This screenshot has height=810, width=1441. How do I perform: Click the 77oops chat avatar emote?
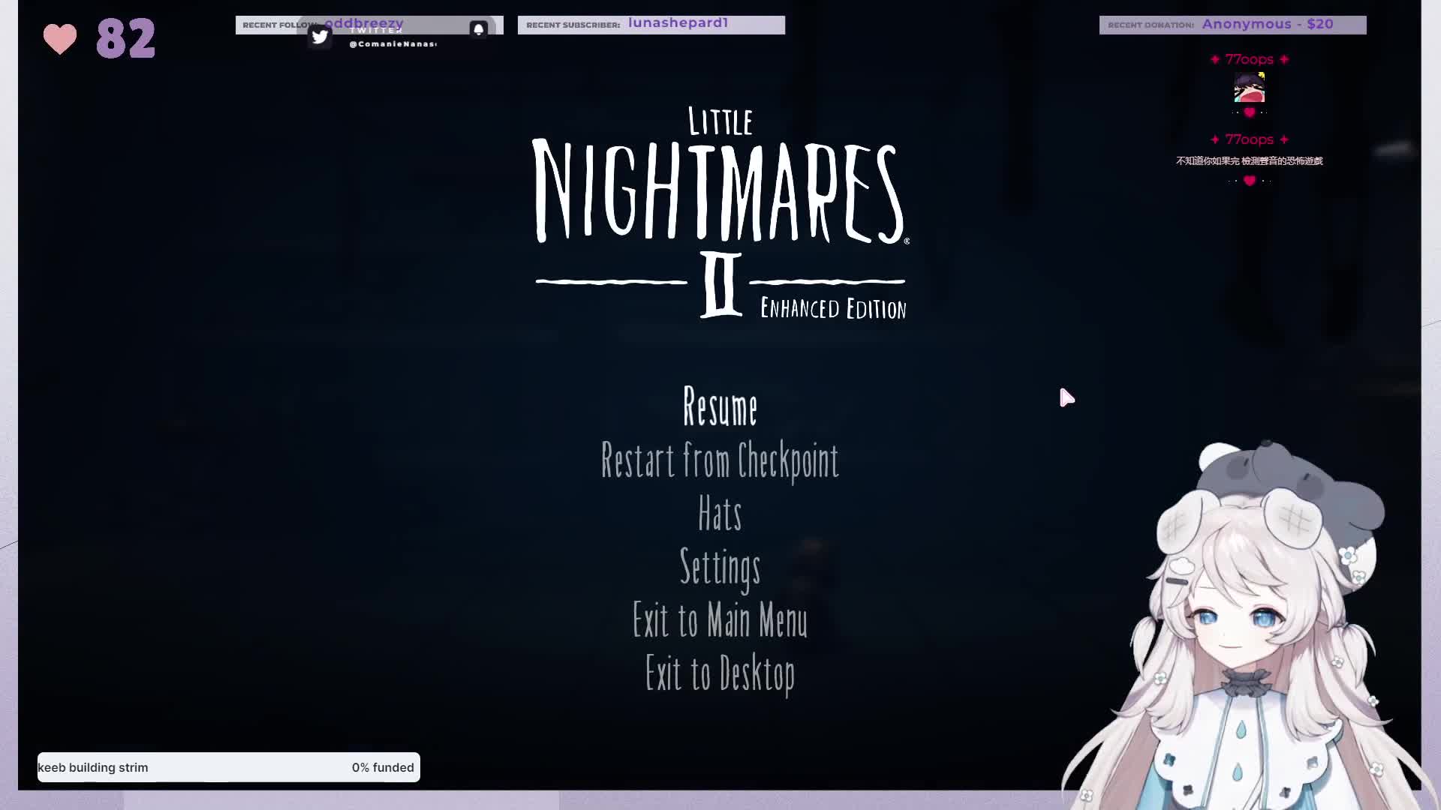tap(1249, 88)
